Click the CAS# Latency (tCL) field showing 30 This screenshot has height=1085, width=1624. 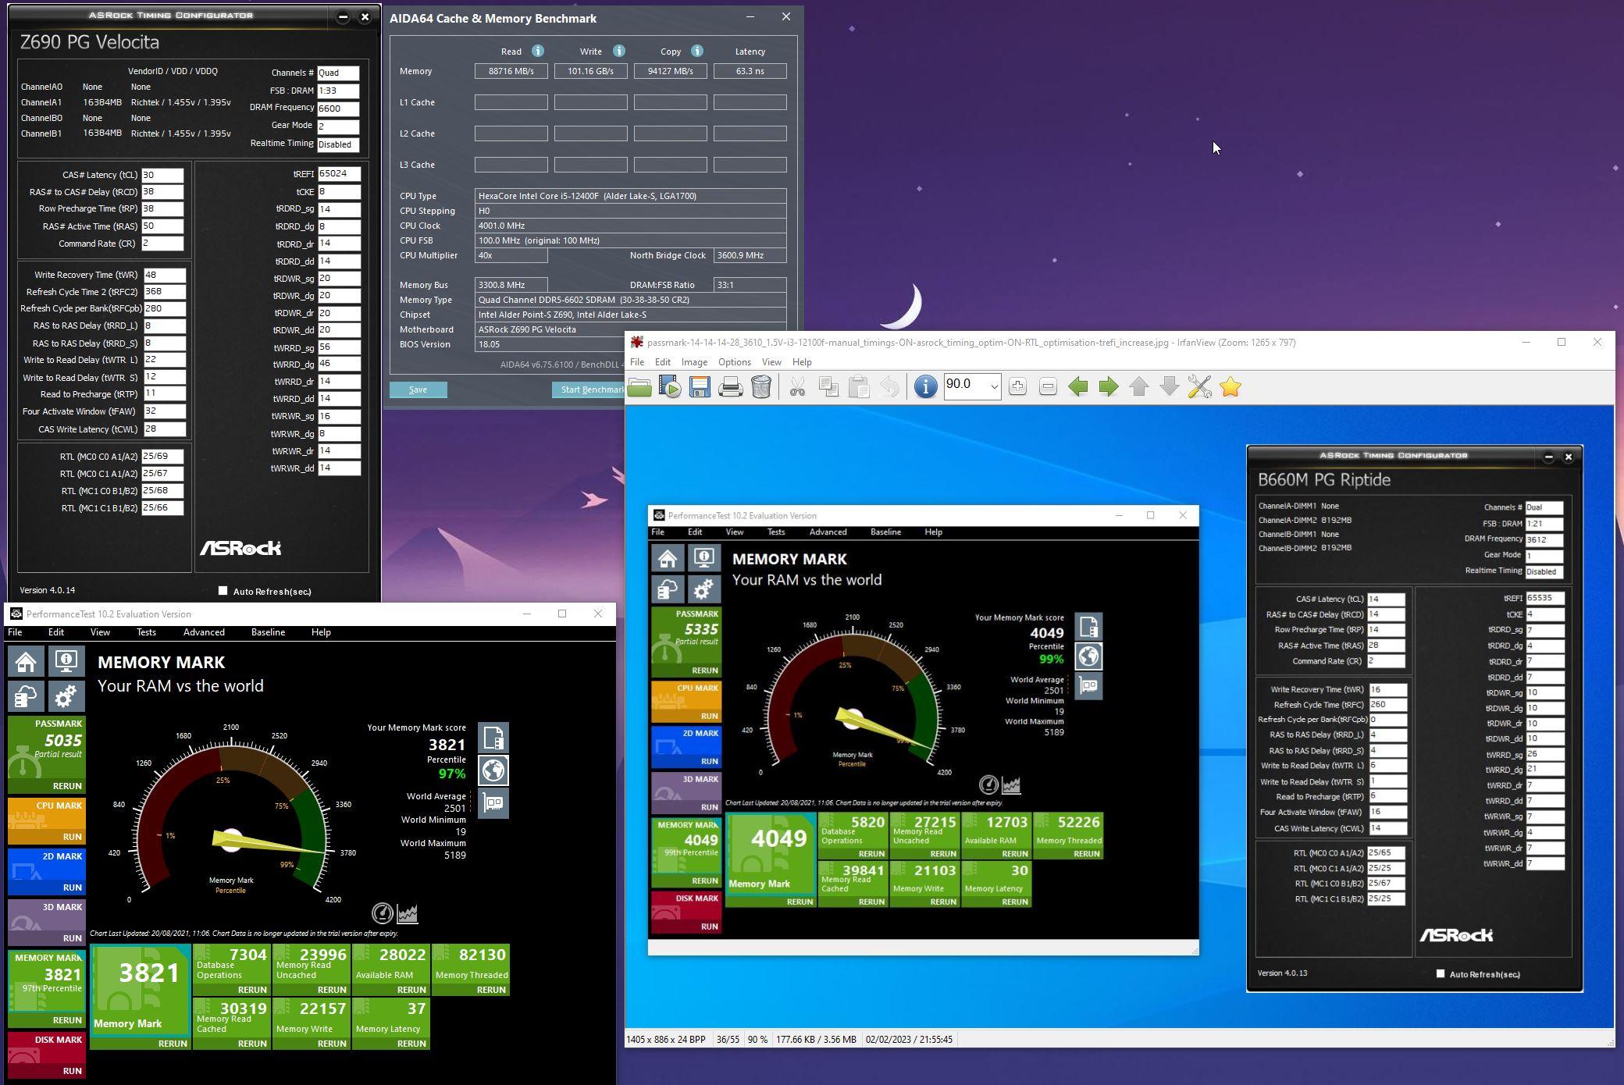click(162, 175)
